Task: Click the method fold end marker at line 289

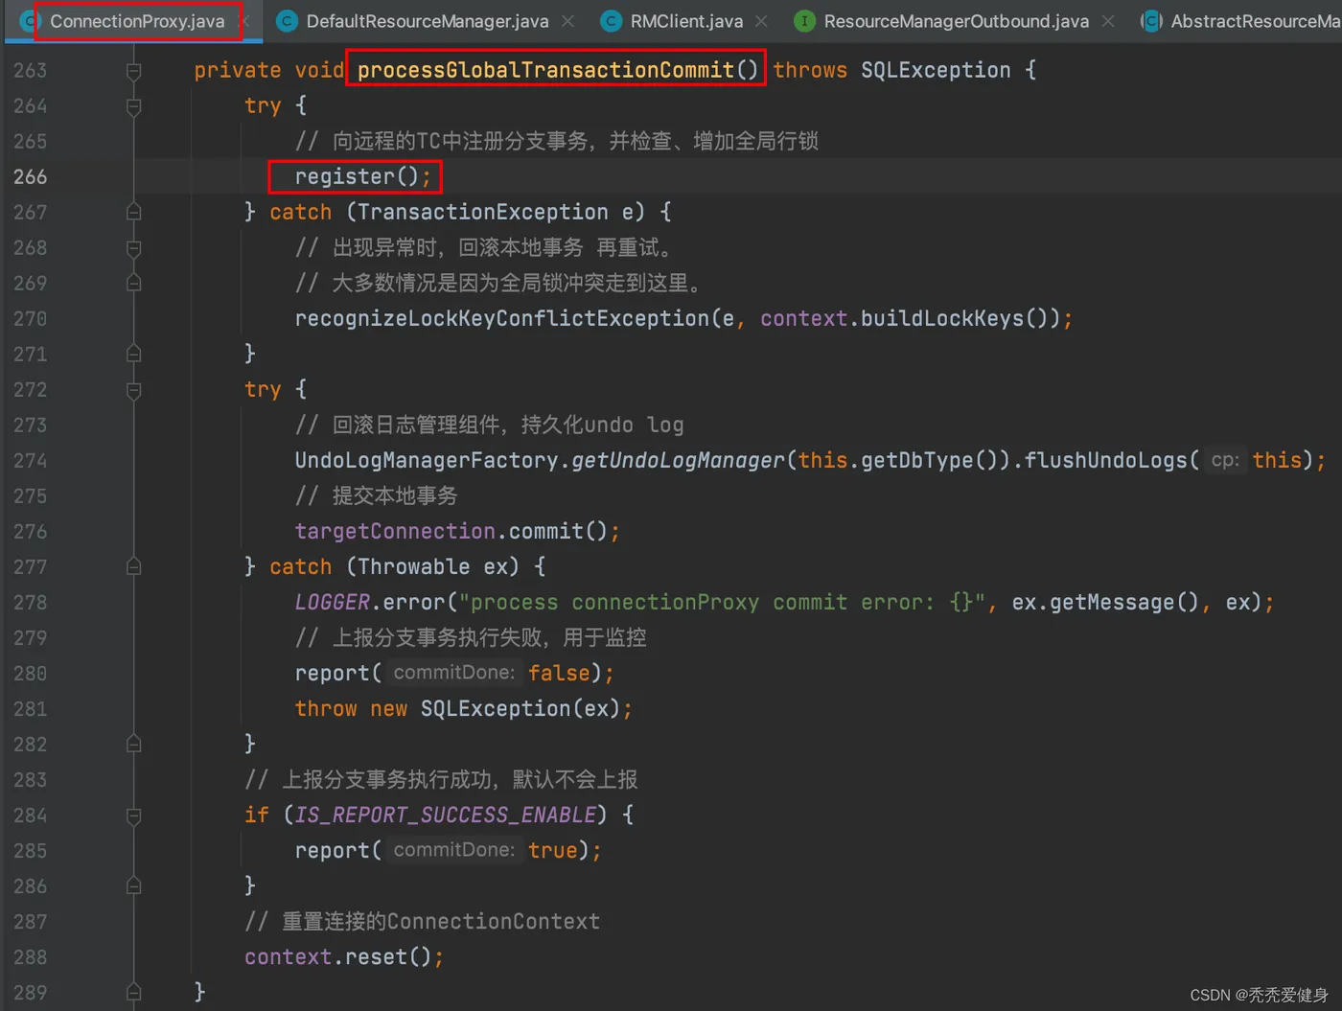Action: pyautogui.click(x=134, y=992)
